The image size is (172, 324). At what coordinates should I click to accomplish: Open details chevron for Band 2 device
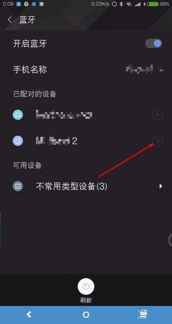(x=158, y=141)
